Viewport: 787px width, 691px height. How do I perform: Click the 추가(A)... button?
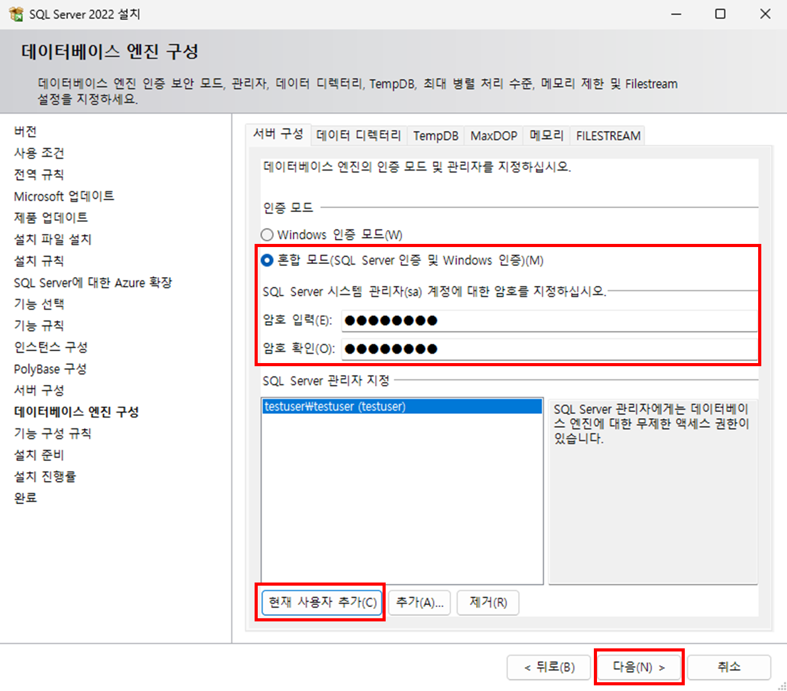[x=420, y=603]
